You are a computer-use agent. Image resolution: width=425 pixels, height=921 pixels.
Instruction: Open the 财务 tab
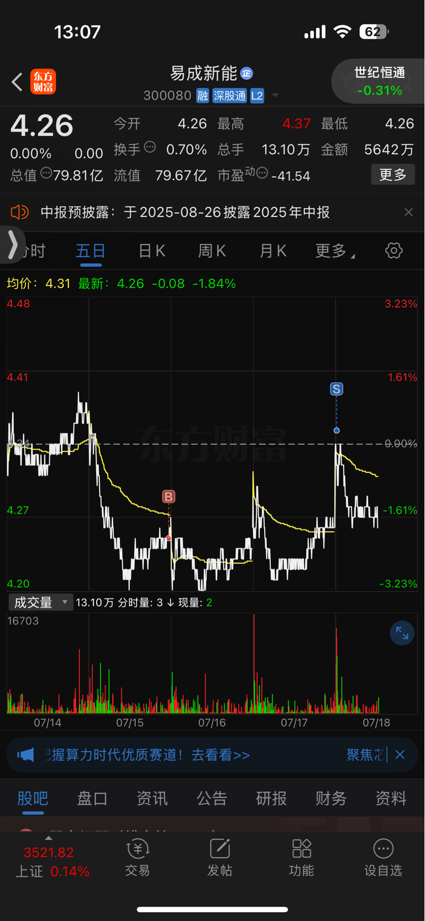tap(331, 798)
